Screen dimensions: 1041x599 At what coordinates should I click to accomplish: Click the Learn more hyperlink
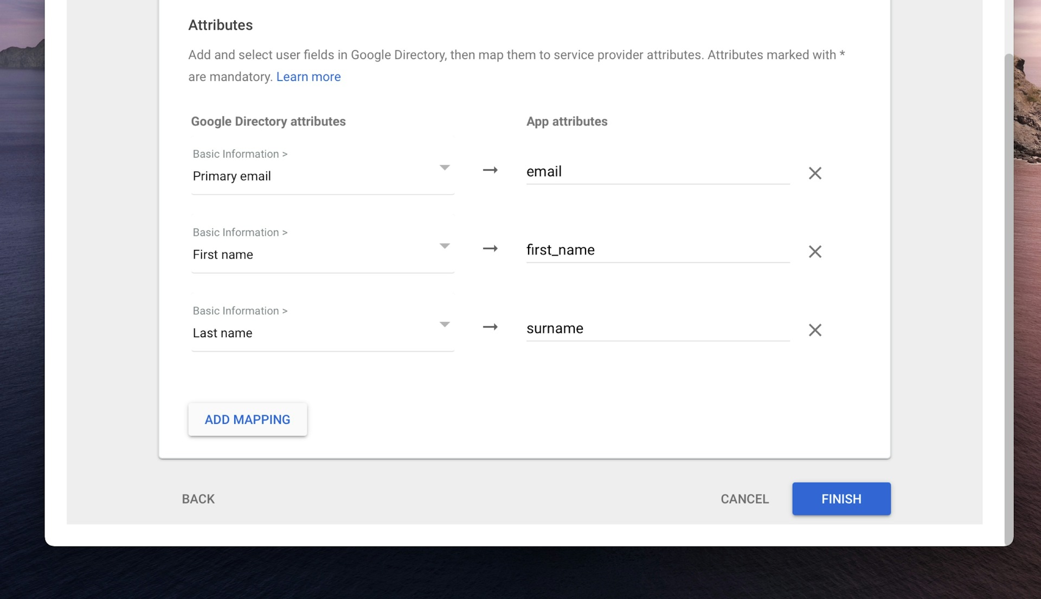coord(309,76)
